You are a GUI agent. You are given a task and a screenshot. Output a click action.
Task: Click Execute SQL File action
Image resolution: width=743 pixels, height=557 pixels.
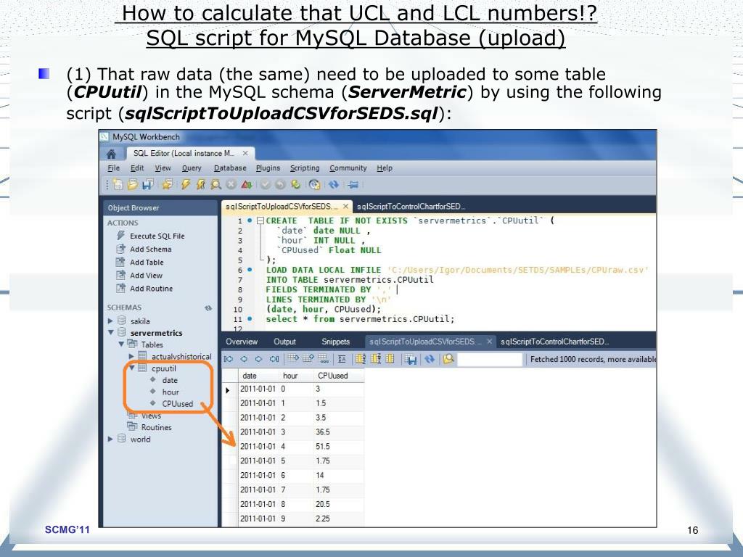tap(151, 236)
